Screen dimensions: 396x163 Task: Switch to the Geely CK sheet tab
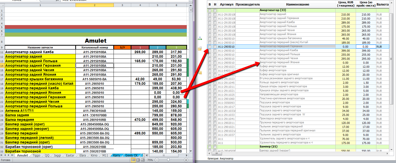(131, 155)
